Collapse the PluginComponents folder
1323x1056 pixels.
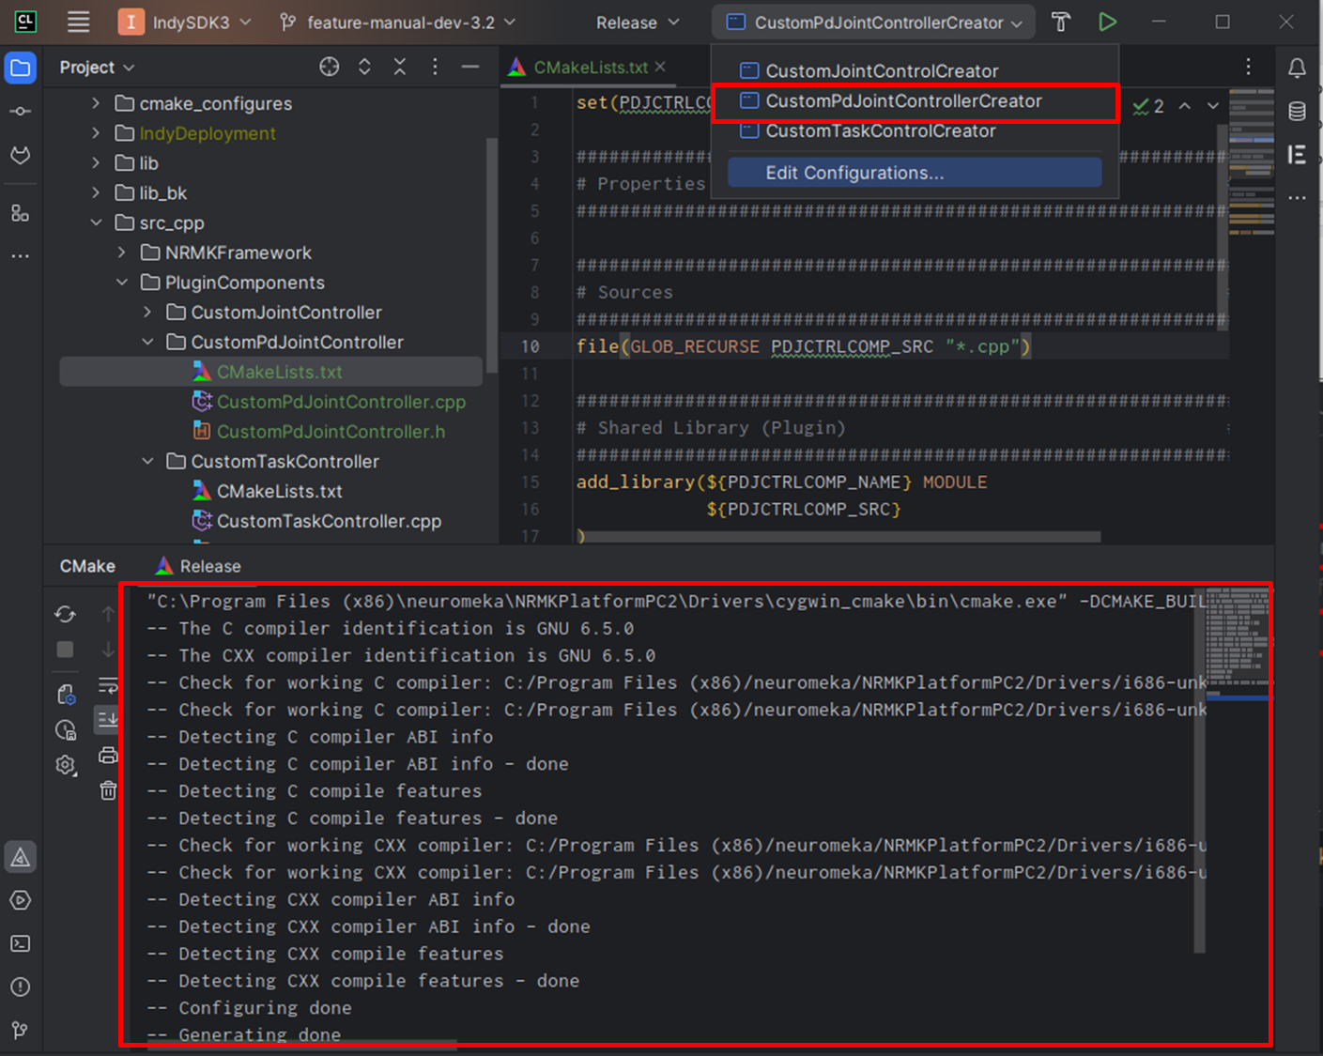122,282
